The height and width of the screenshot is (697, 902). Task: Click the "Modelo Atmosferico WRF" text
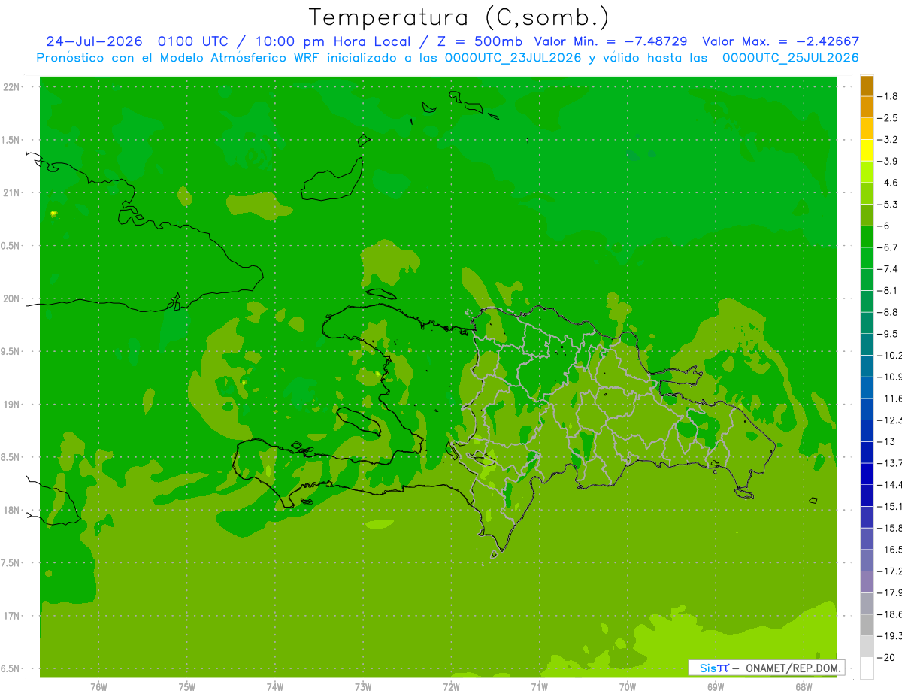pos(241,58)
